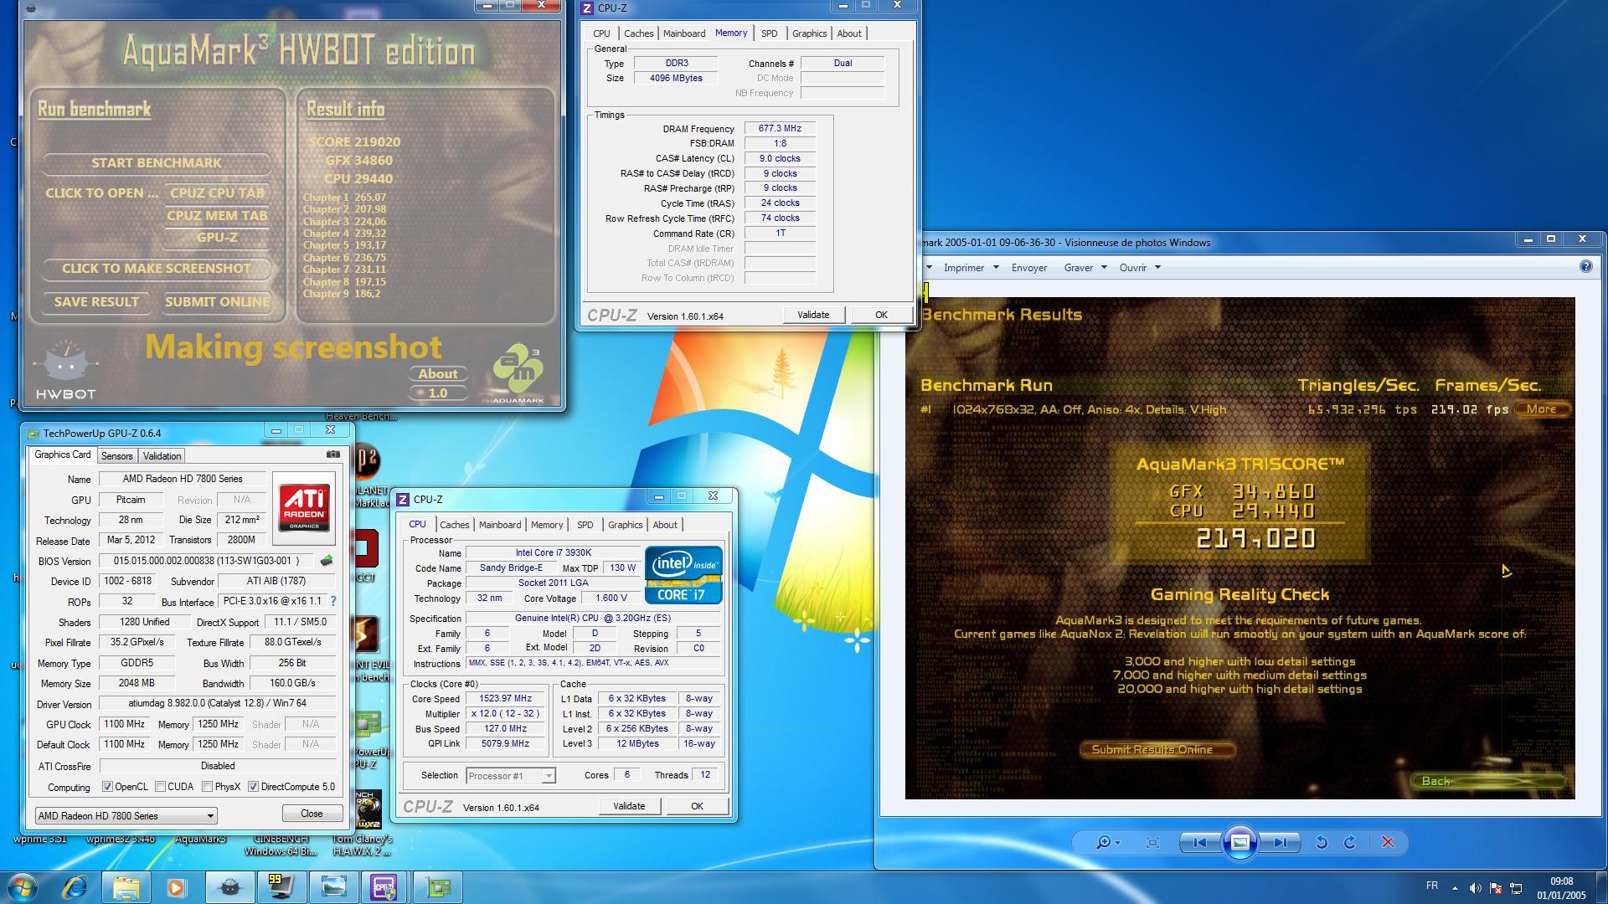This screenshot has height=904, width=1608.
Task: Click Validate in the Memory CPU-Z window
Action: point(813,315)
